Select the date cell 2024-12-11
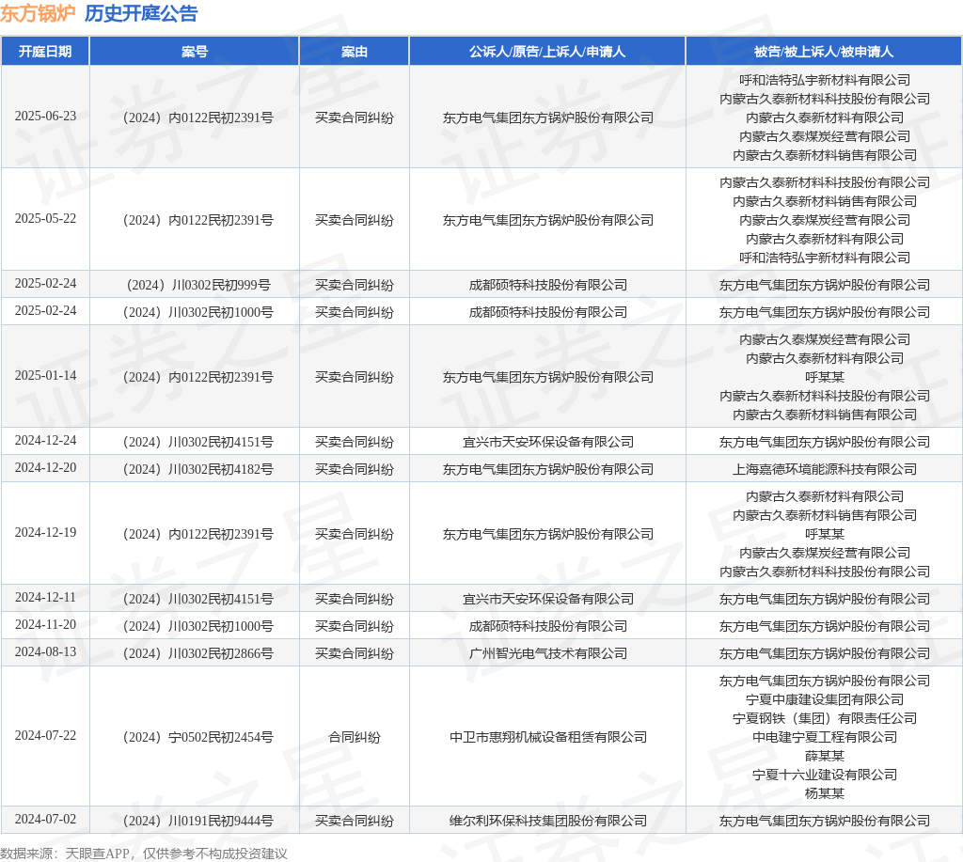Screen dimensions: 963x862 point(45,597)
